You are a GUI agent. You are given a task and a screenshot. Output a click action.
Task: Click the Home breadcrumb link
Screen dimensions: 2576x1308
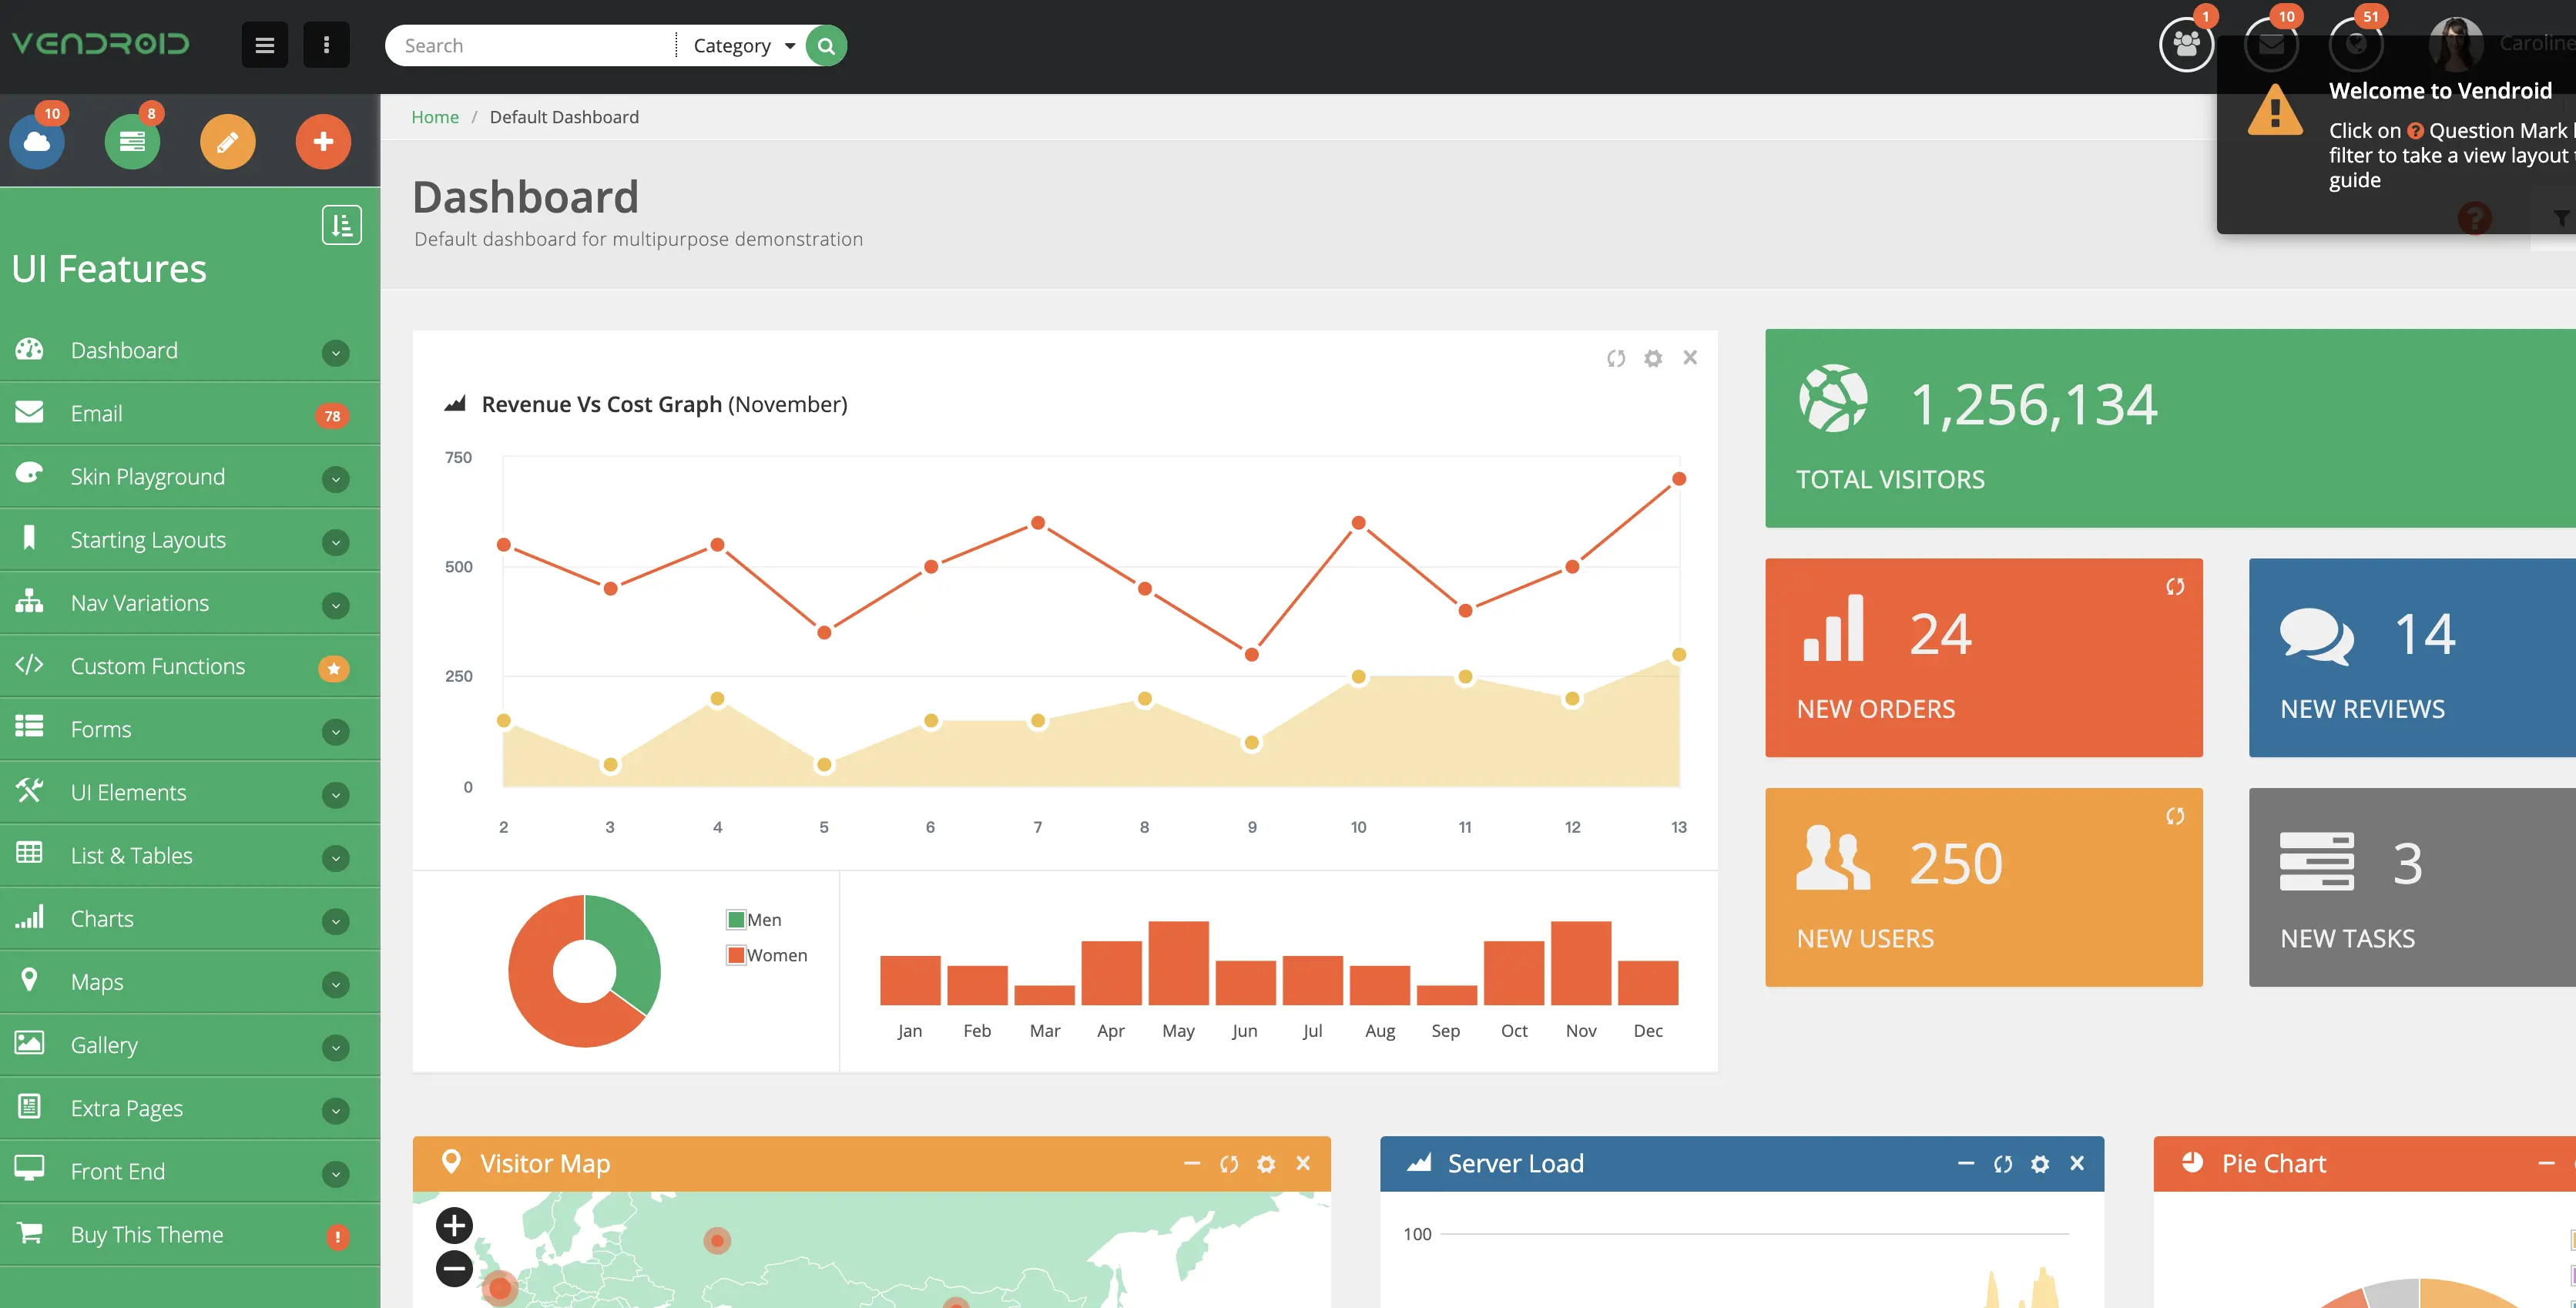coord(435,117)
